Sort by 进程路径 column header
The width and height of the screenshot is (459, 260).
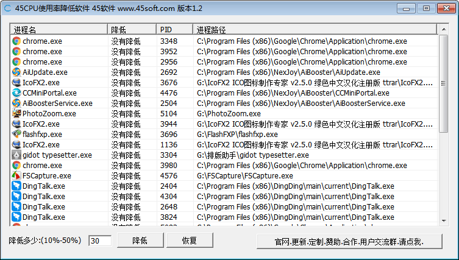click(x=315, y=30)
